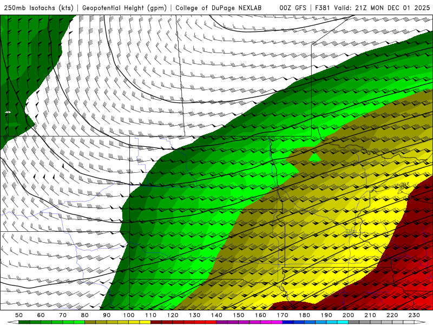The height and width of the screenshot is (325, 433).
Task: Click the olive swatch just right of 80
Action: click(90, 322)
